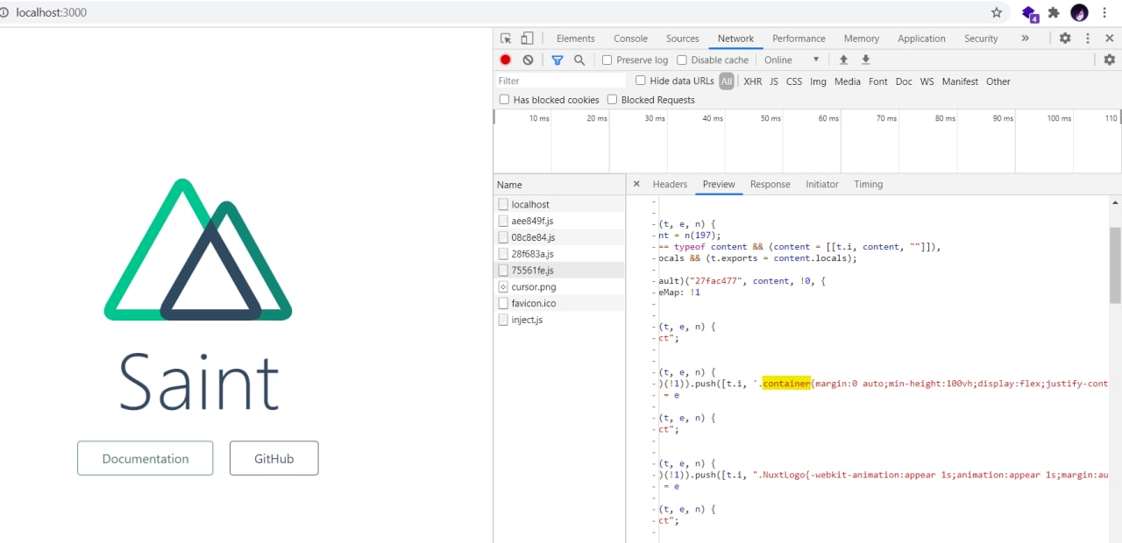The width and height of the screenshot is (1122, 543).
Task: Select the cursor.png request
Action: coord(559,286)
